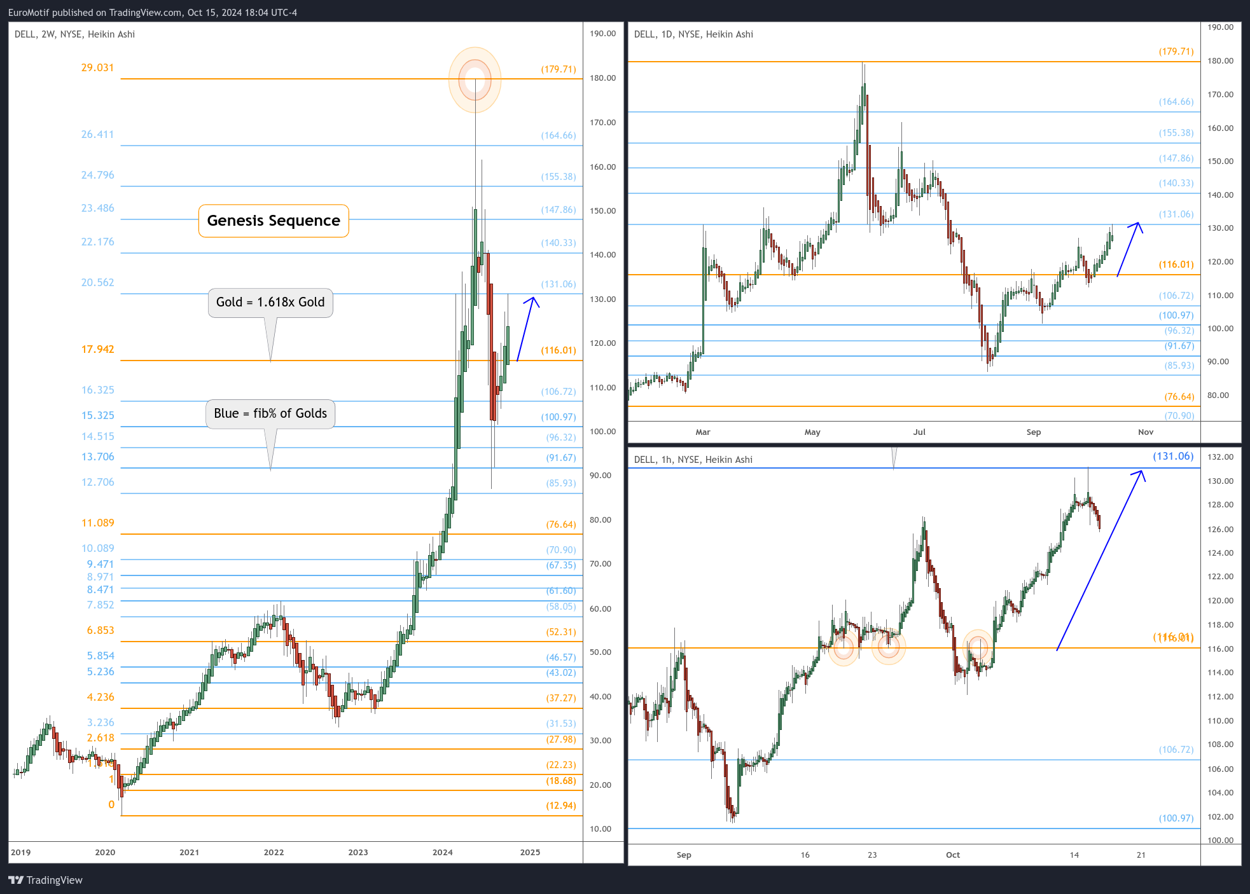The width and height of the screenshot is (1250, 894).
Task: Click the 180.00 value on the 2W price axis
Action: coord(603,78)
